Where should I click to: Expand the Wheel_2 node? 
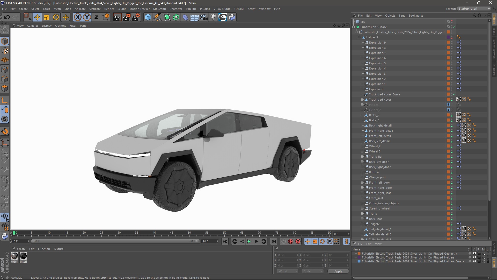(x=362, y=146)
